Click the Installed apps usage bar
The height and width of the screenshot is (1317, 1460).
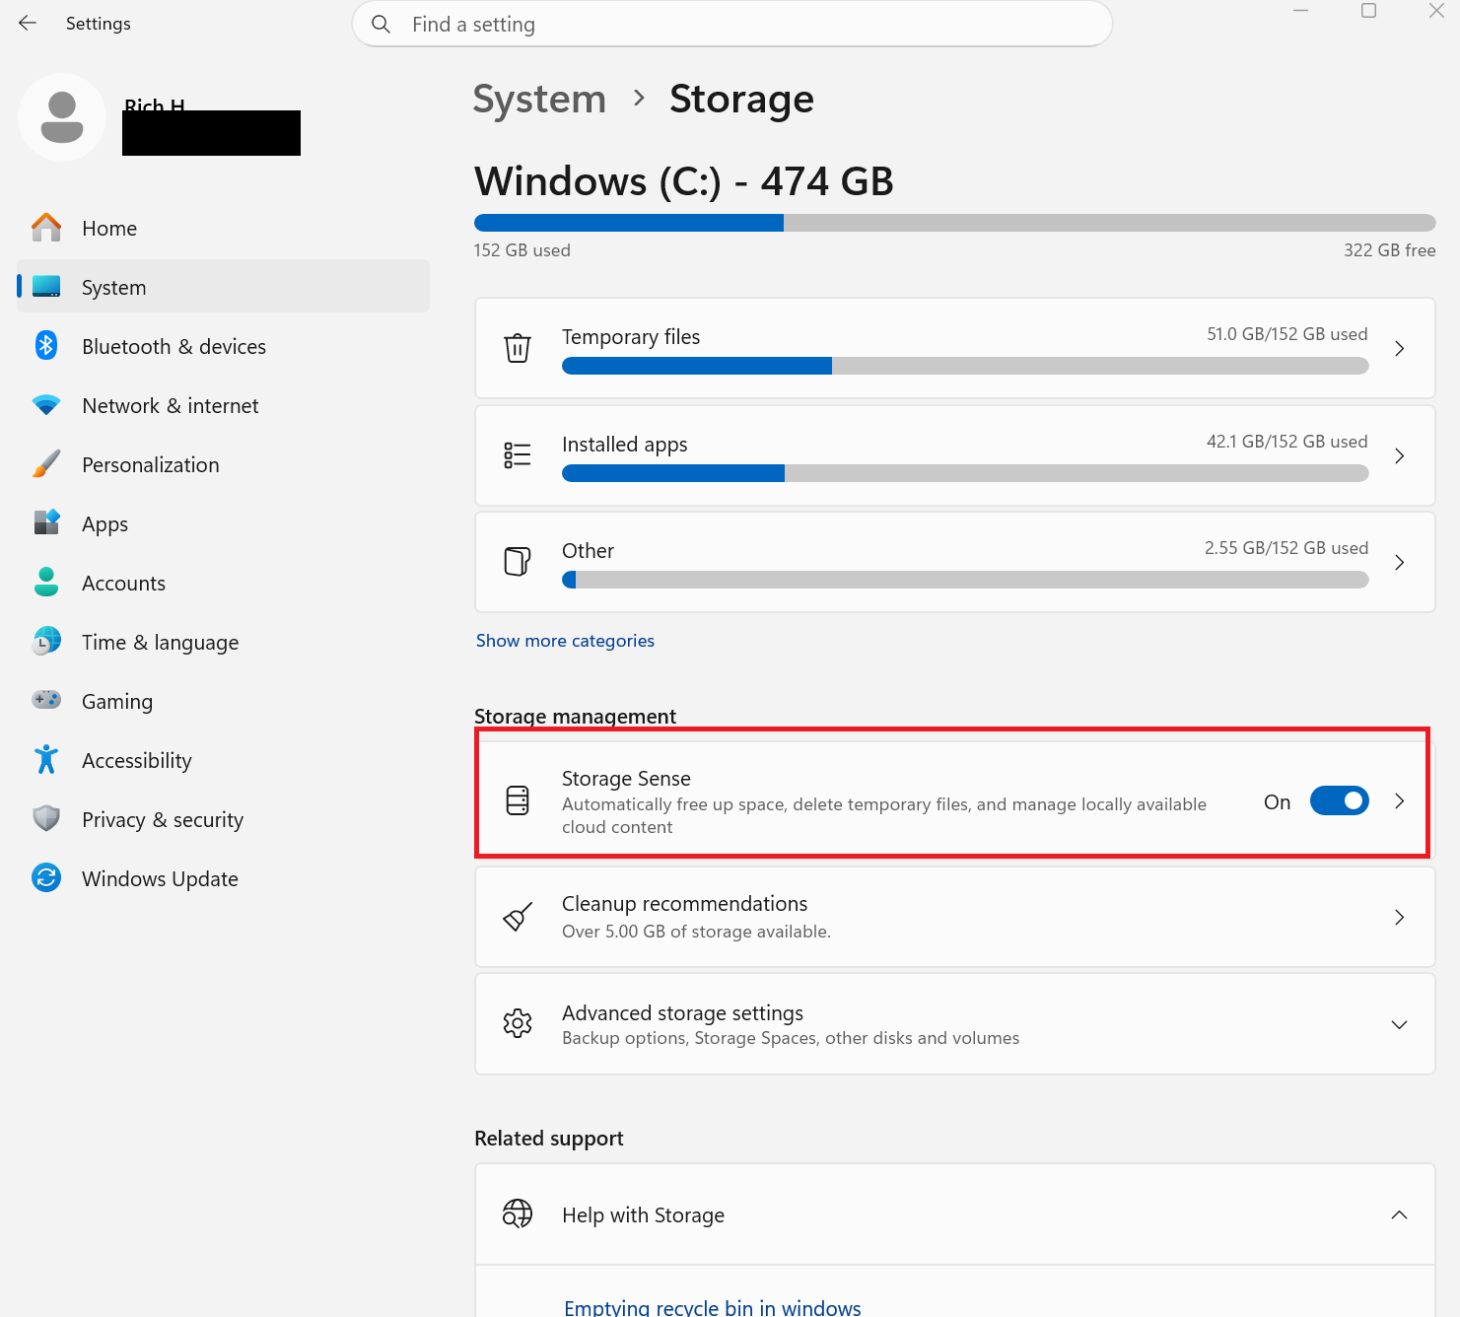tap(965, 473)
